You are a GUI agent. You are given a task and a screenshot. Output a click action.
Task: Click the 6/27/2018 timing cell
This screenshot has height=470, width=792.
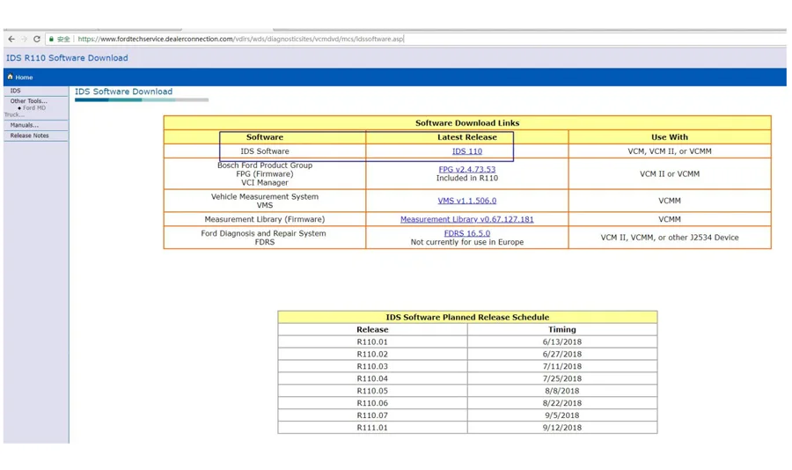tap(562, 354)
